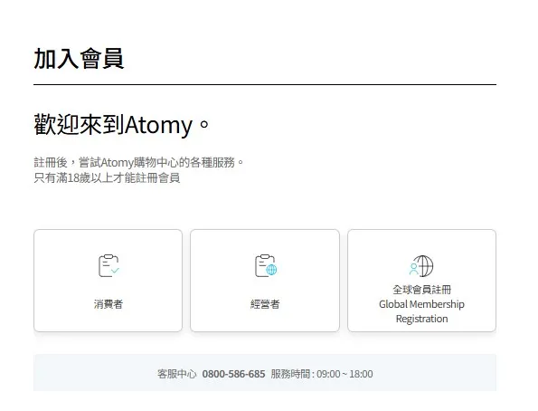The image size is (538, 411).
Task: Select the 消費者 label to register as consumer
Action: tap(109, 304)
